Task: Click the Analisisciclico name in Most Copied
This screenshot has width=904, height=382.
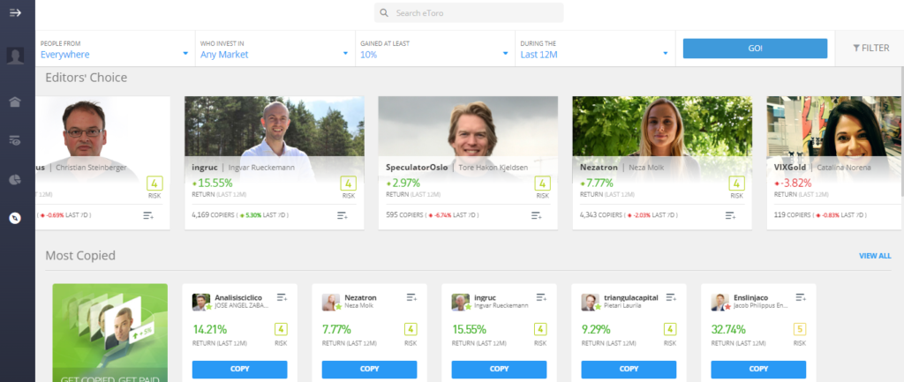Action: 238,297
